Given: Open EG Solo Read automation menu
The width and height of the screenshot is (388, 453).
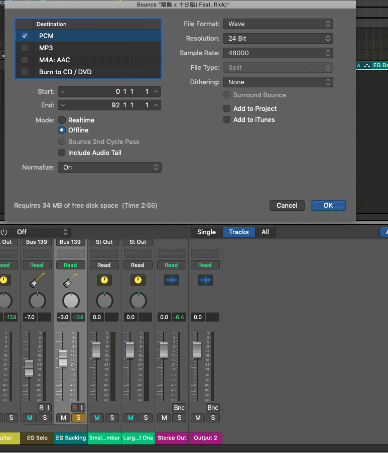Looking at the screenshot, I should (37, 265).
